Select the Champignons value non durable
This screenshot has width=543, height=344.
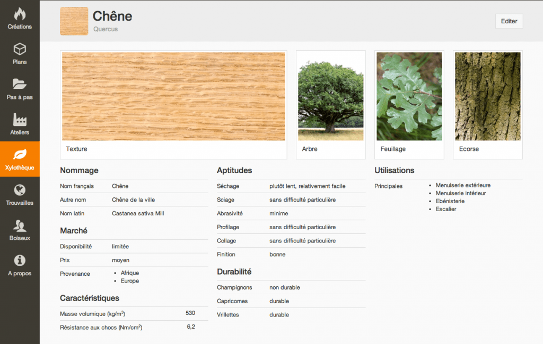click(x=285, y=288)
